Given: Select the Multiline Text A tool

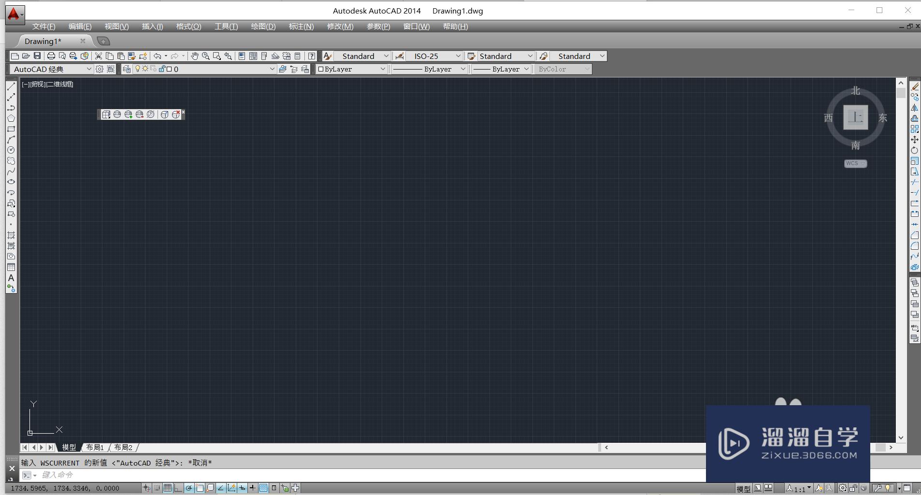Looking at the screenshot, I should [11, 278].
